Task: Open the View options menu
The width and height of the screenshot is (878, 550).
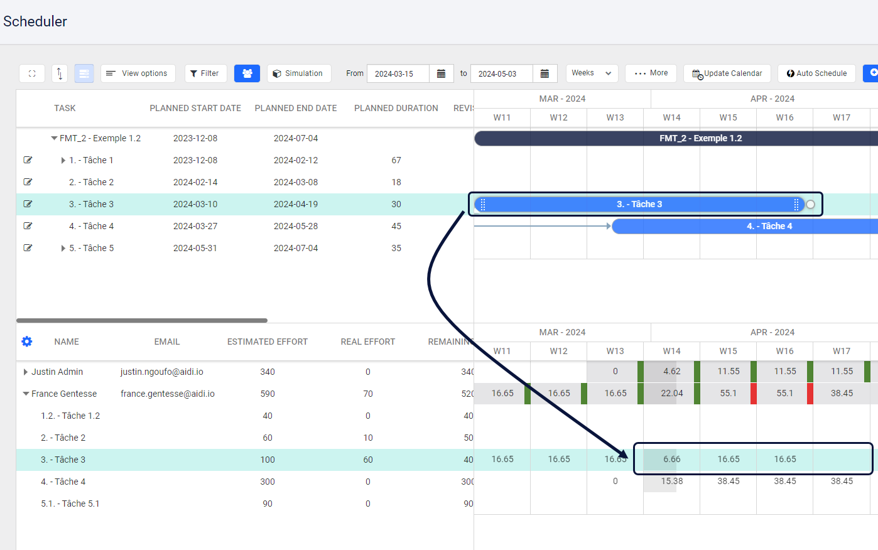Action: (x=138, y=73)
